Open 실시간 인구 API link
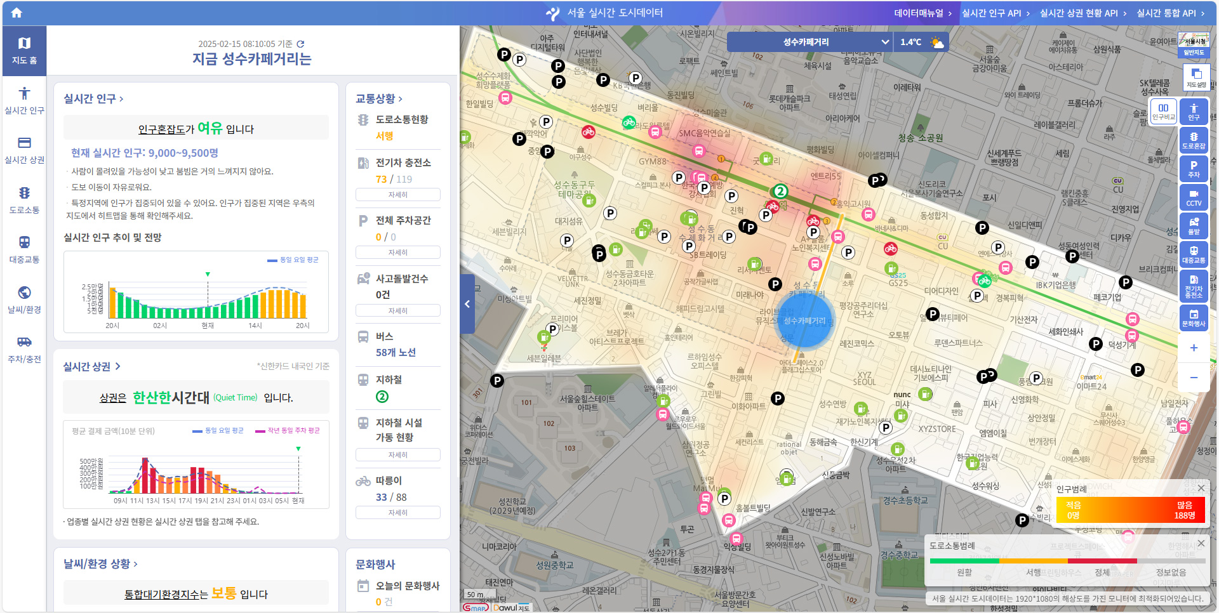1219x613 pixels. (996, 13)
